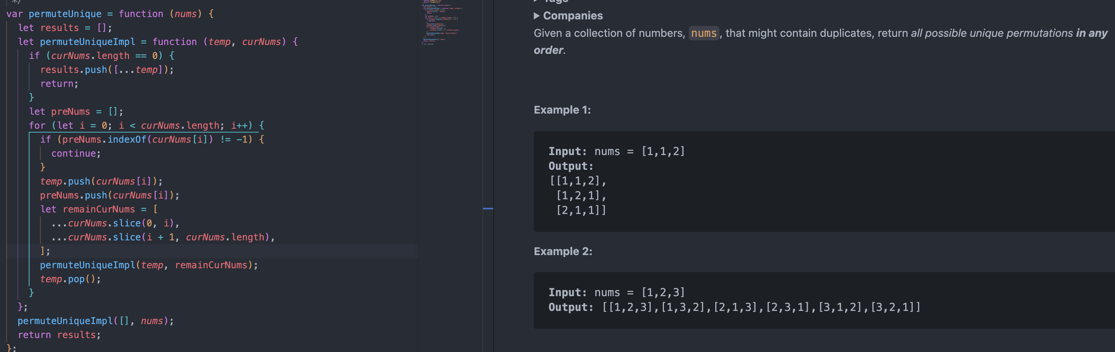Click the for loop header line
The height and width of the screenshot is (352, 1115).
click(146, 125)
